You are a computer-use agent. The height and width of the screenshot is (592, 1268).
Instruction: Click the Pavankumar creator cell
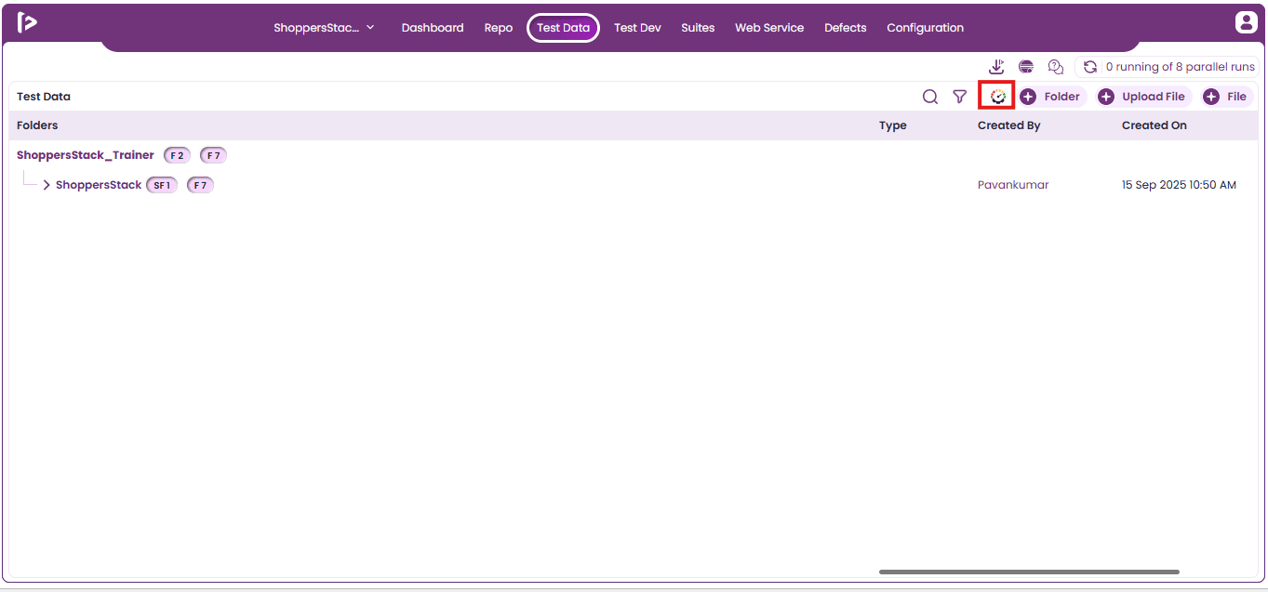(x=1013, y=185)
